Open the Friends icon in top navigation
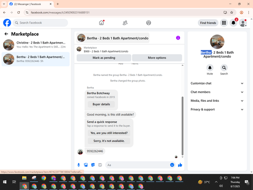This screenshot has width=253, height=190. tap(125, 23)
